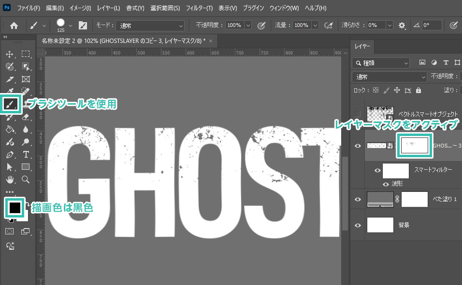462x285 pixels.
Task: Open the tool preset picker arrow
Action: point(44,26)
